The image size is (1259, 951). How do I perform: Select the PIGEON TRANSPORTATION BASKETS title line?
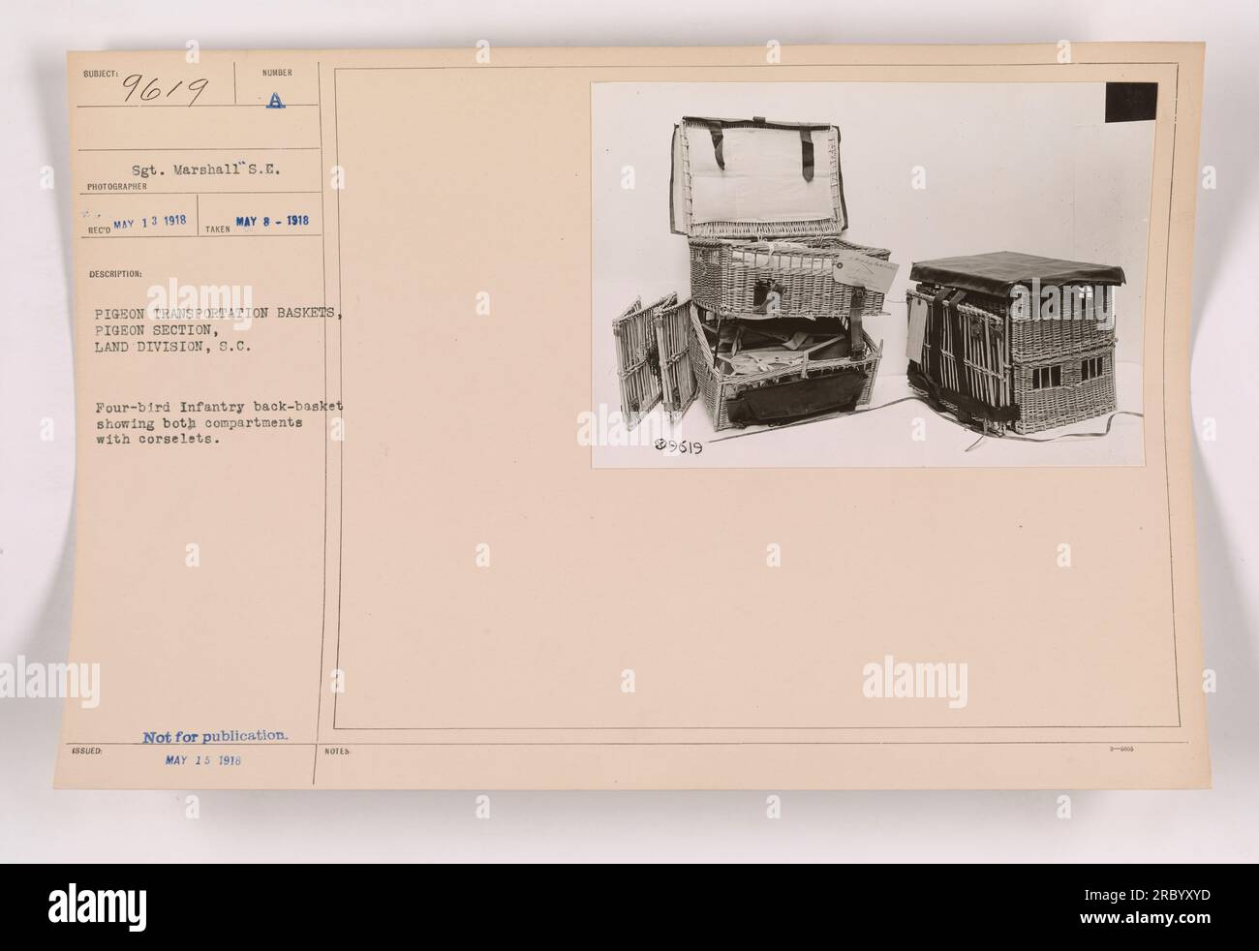pyautogui.click(x=219, y=310)
